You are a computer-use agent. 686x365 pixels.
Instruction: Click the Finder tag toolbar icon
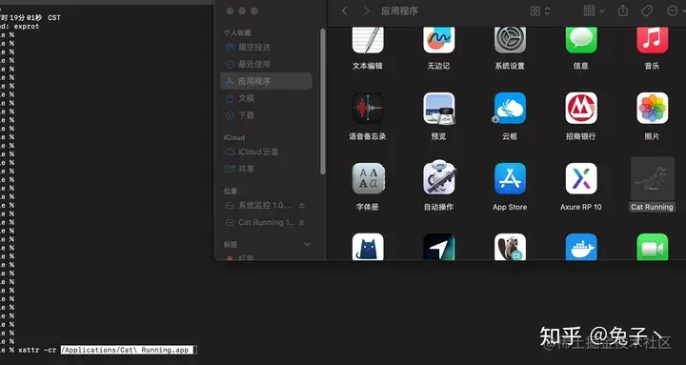click(x=647, y=10)
